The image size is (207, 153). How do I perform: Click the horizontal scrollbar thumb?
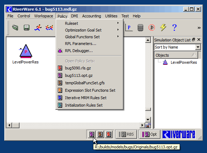(16, 125)
